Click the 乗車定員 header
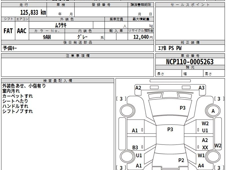Viewport: 226px width, 170px height. click(116, 19)
